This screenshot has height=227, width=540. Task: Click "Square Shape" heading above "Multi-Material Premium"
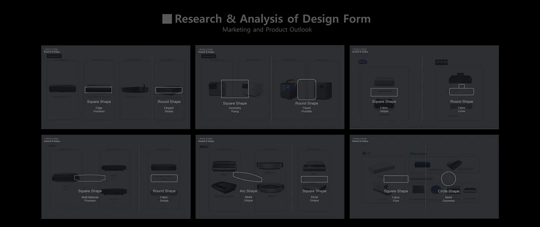point(90,191)
